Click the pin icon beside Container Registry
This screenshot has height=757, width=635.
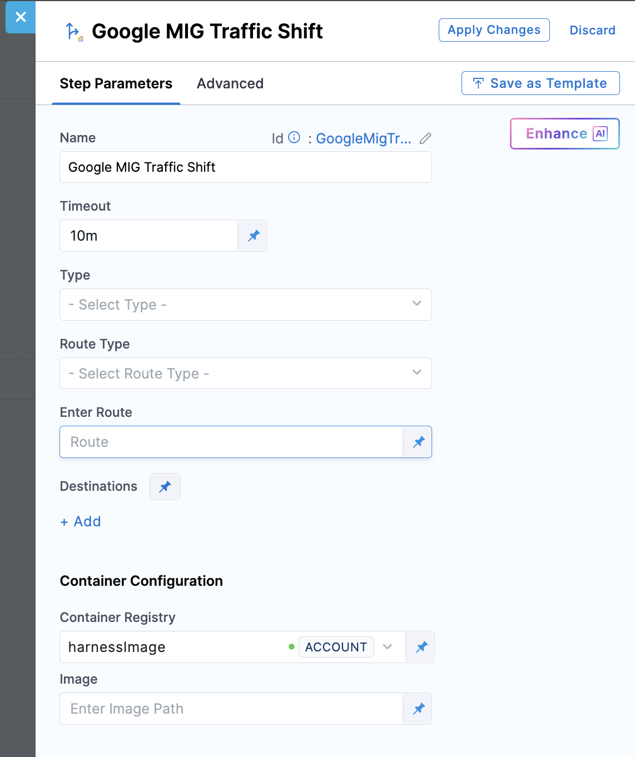[x=421, y=647]
